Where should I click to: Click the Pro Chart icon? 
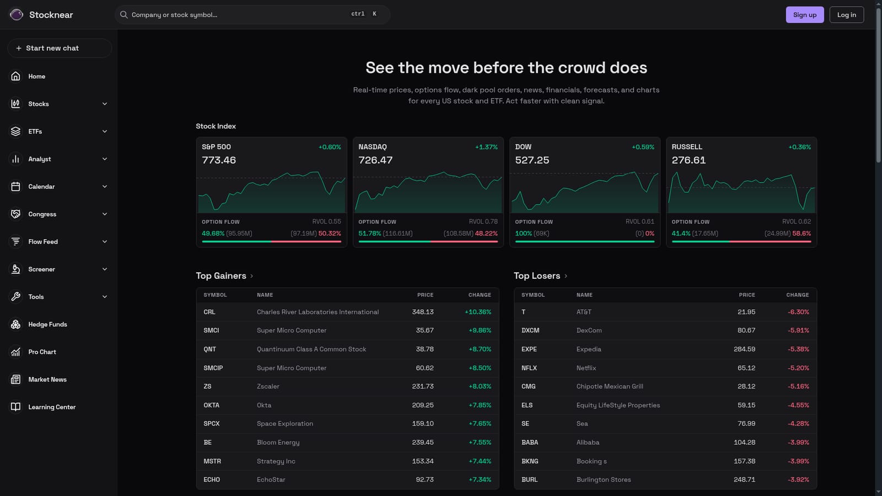(x=15, y=352)
